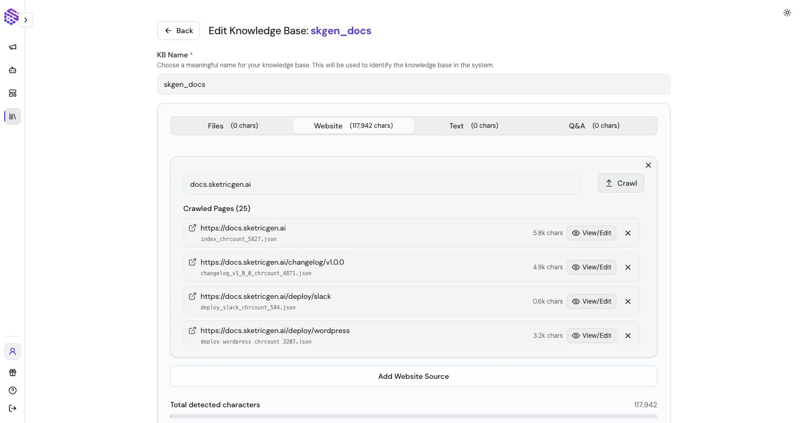
Task: Open external link icon for deploy/slack
Action: click(x=192, y=296)
